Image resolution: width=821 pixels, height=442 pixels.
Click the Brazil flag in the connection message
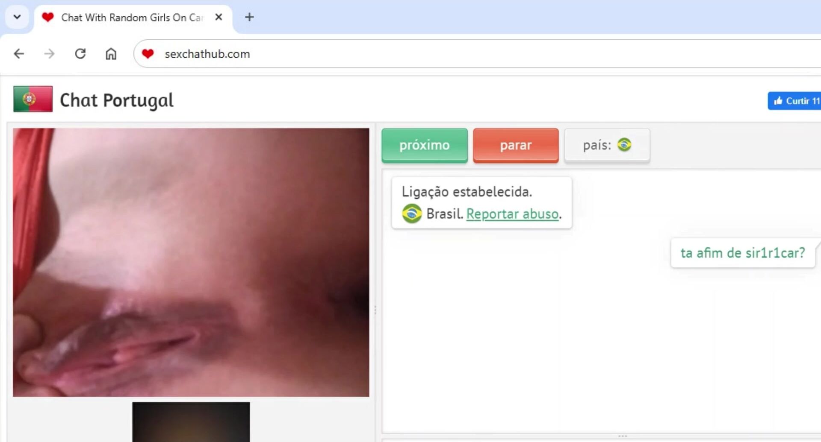pyautogui.click(x=412, y=214)
